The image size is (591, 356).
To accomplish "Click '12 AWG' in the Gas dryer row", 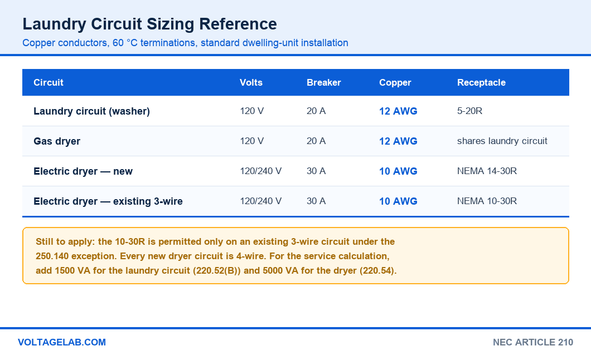I will (x=399, y=141).
